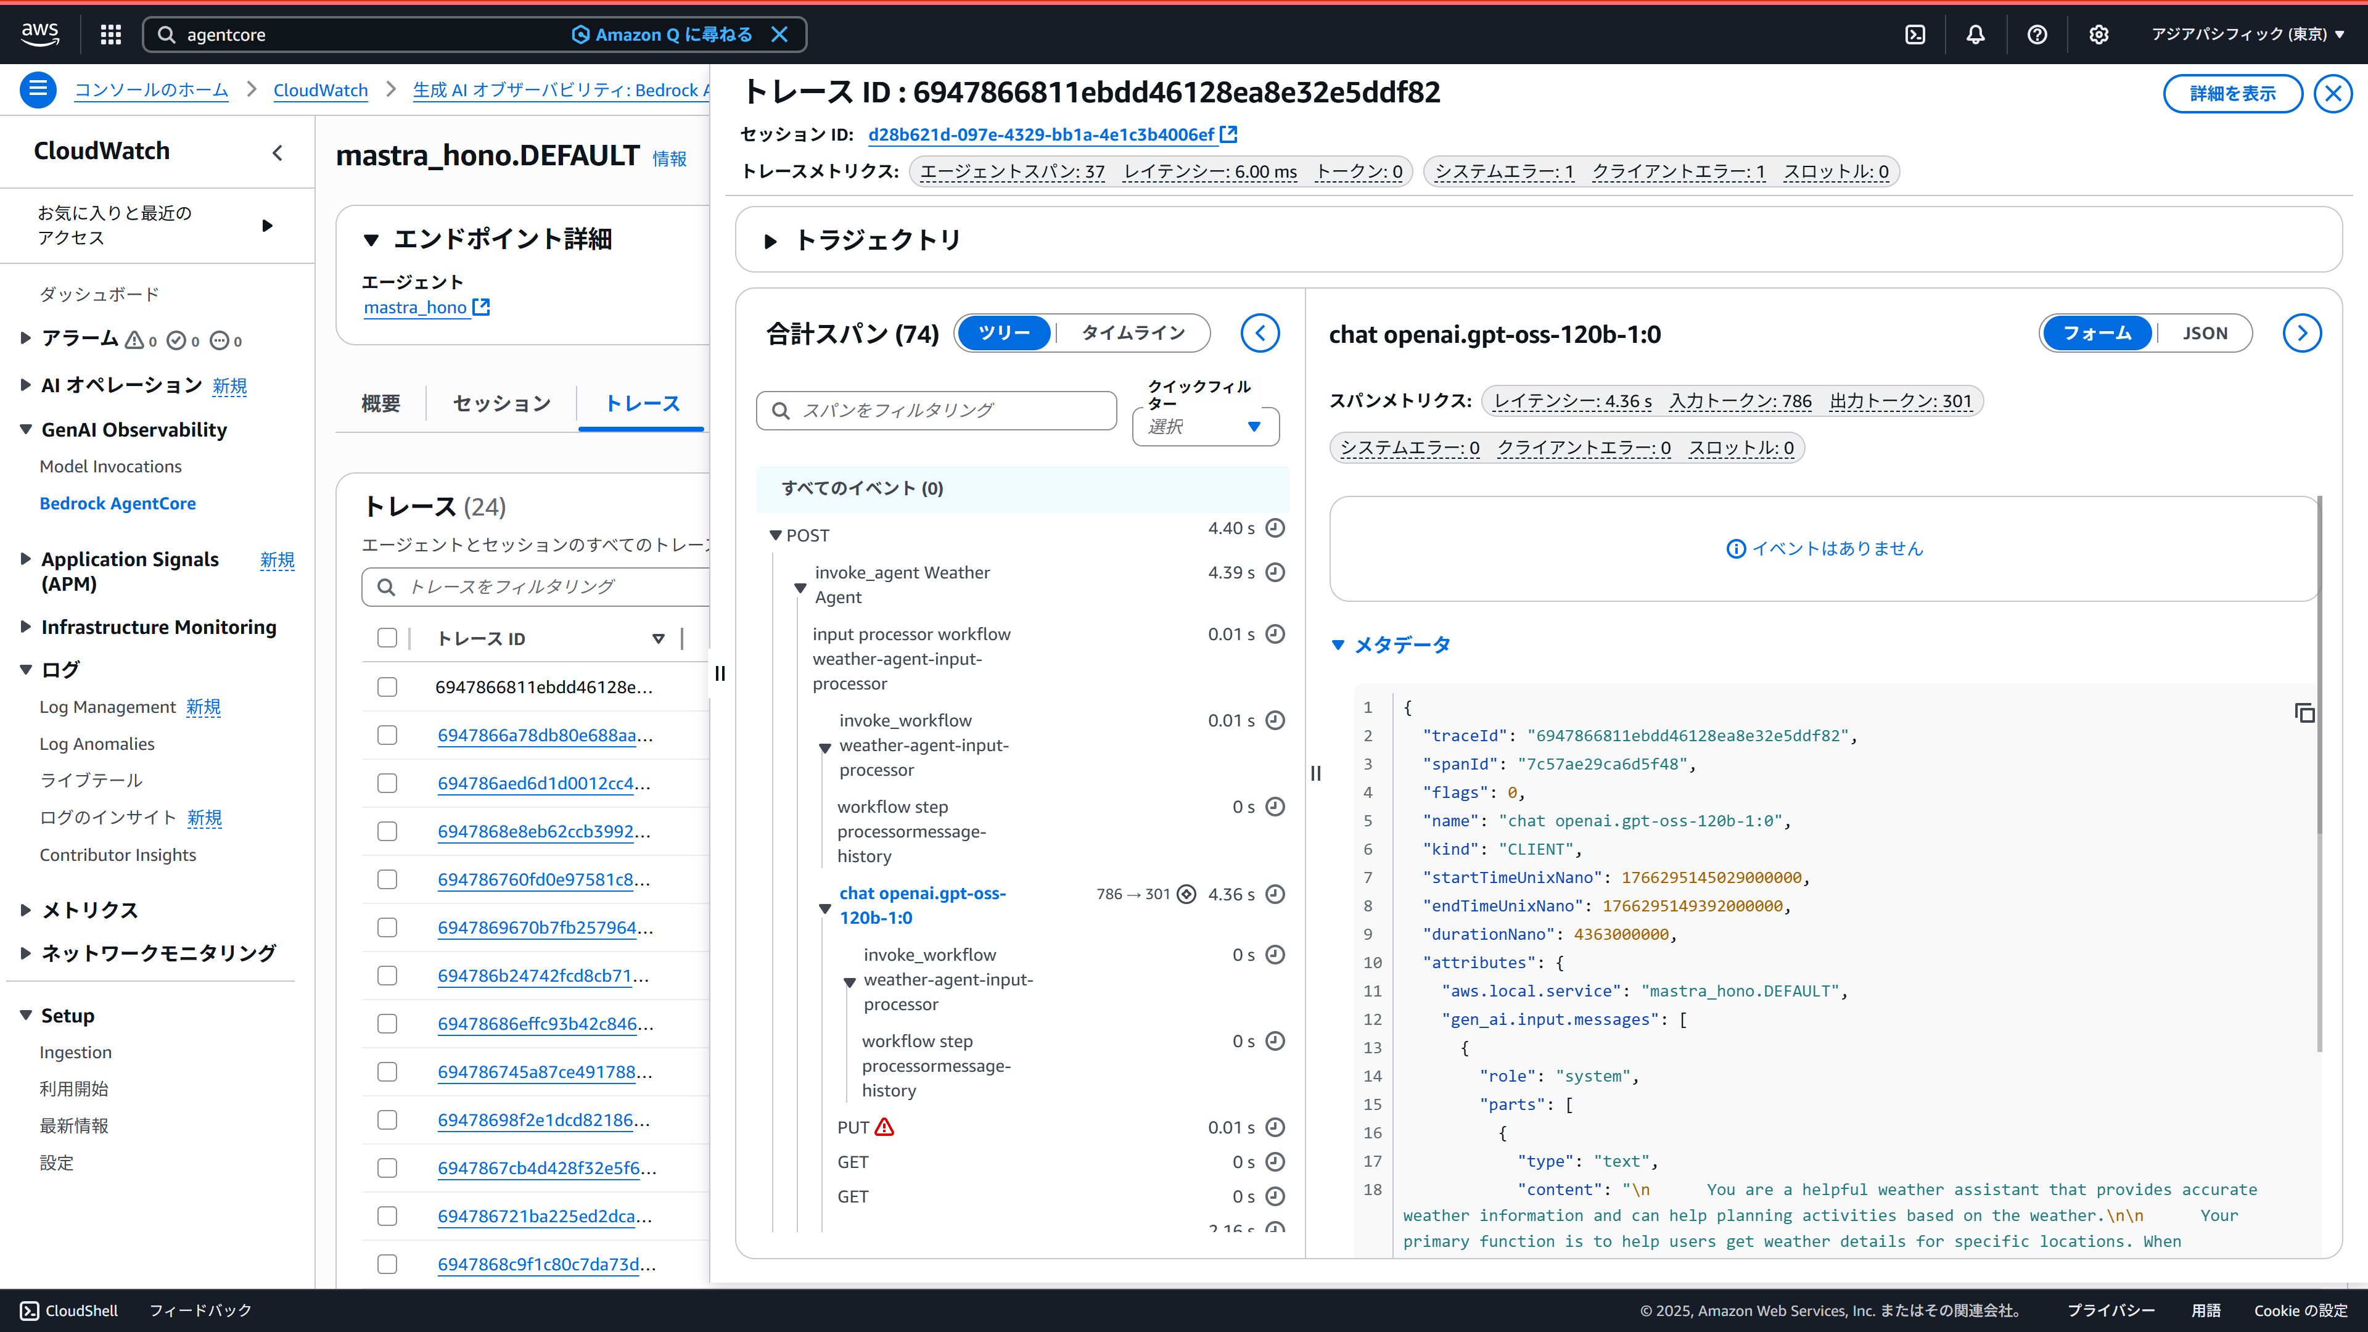Open the 概要 tab
The height and width of the screenshot is (1332, 2368).
click(380, 403)
